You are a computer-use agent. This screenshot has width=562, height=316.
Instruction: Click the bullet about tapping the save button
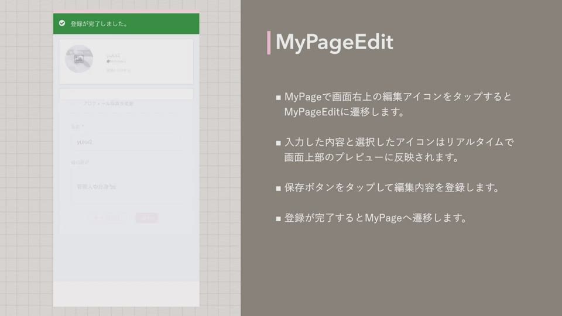(x=391, y=188)
